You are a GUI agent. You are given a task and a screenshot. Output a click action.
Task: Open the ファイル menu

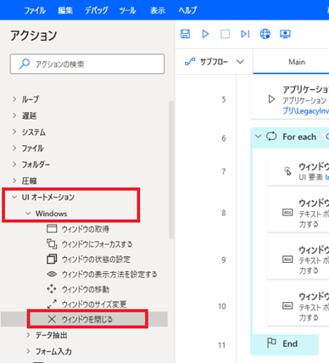(35, 10)
